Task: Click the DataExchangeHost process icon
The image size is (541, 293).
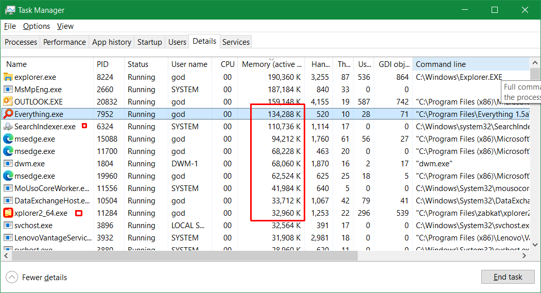Action: tap(8, 200)
